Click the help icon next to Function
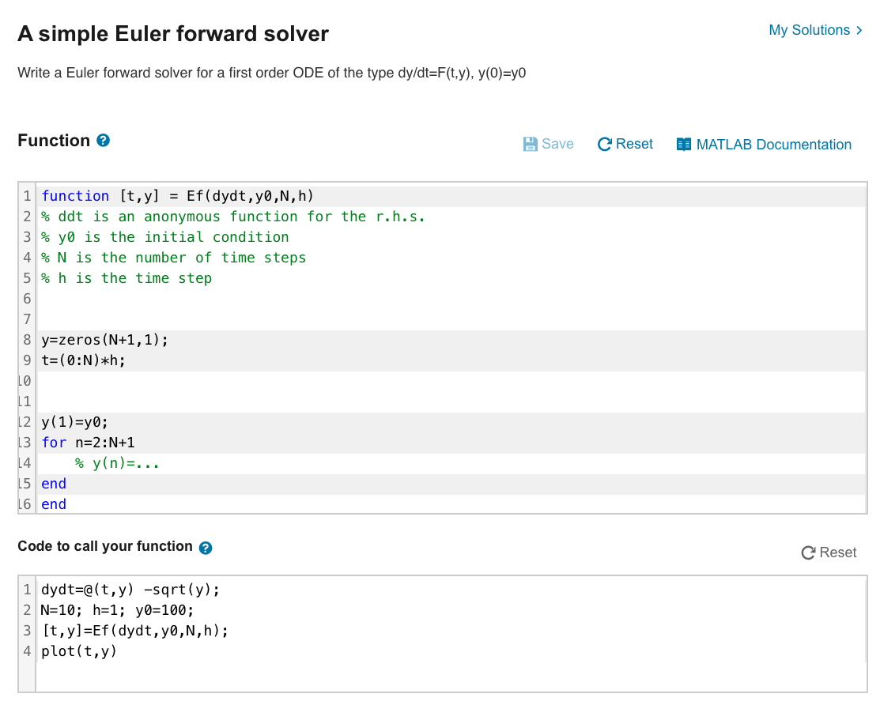Screen dimensions: 880x705 coord(104,140)
